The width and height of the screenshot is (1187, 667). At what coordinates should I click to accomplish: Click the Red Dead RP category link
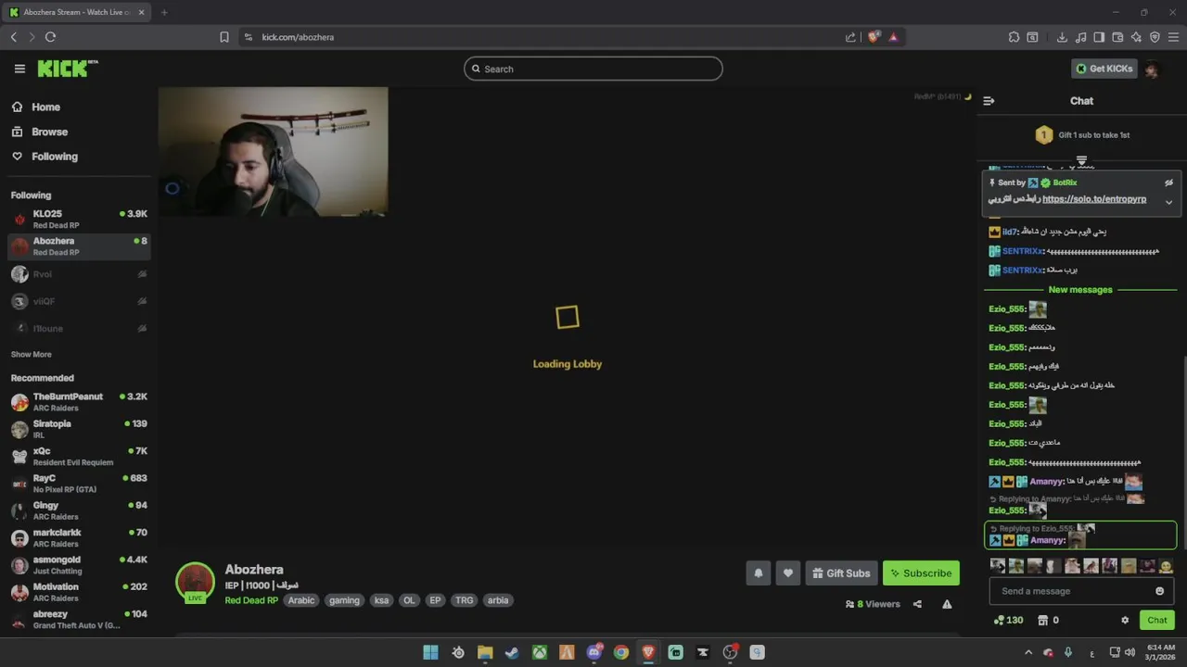tap(251, 600)
